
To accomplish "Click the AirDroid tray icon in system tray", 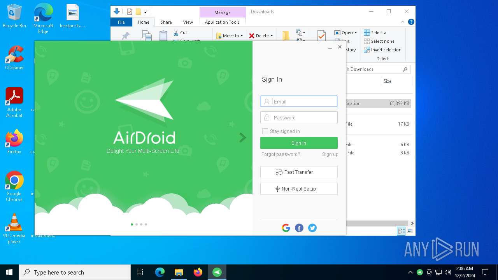I will coord(420,272).
